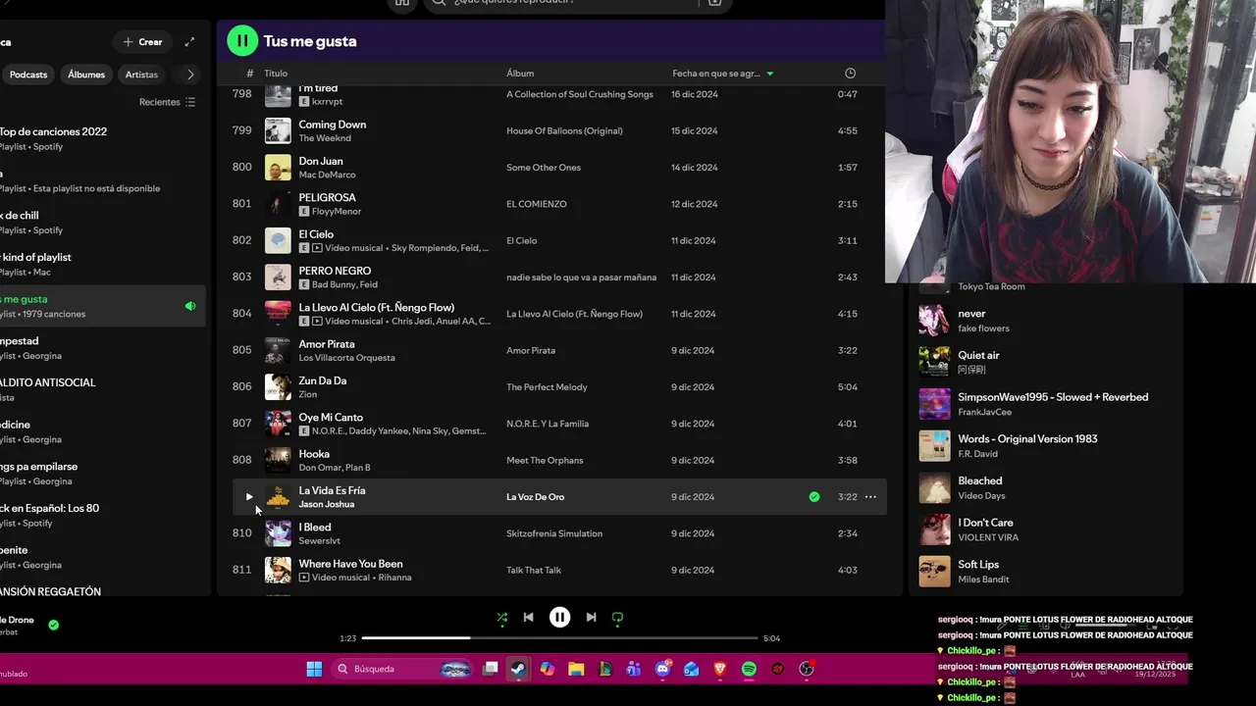1256x706 pixels.
Task: Select the Zun Da Da track title
Action: pos(322,380)
